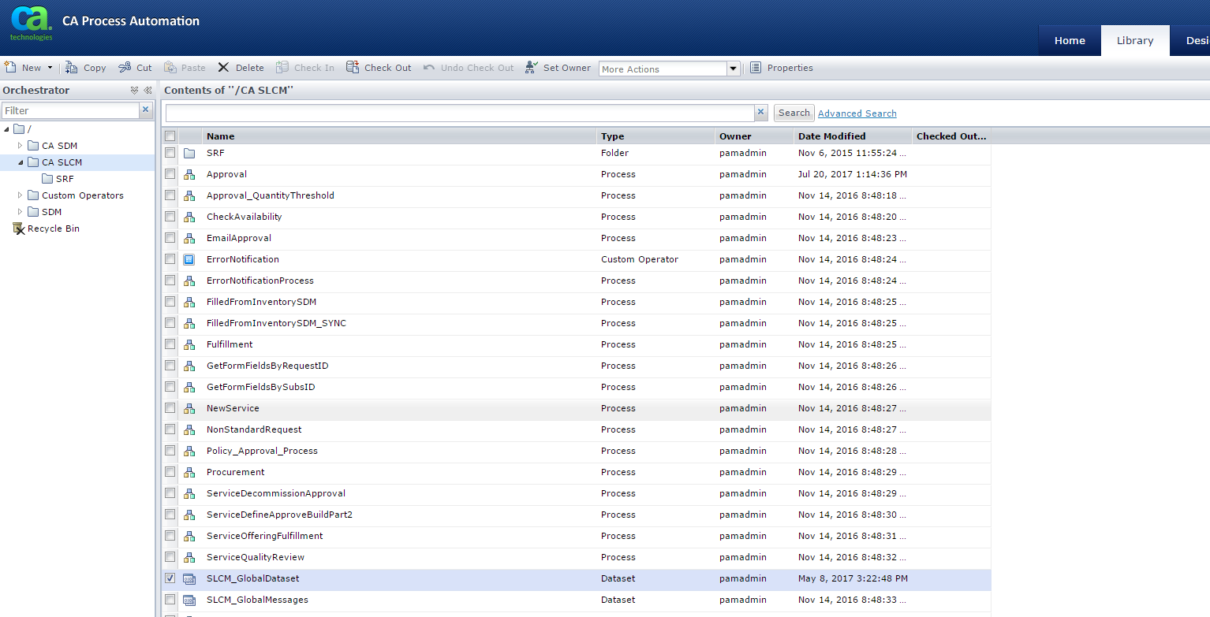The image size is (1210, 617).
Task: Click the NewService process icon
Action: tap(189, 408)
